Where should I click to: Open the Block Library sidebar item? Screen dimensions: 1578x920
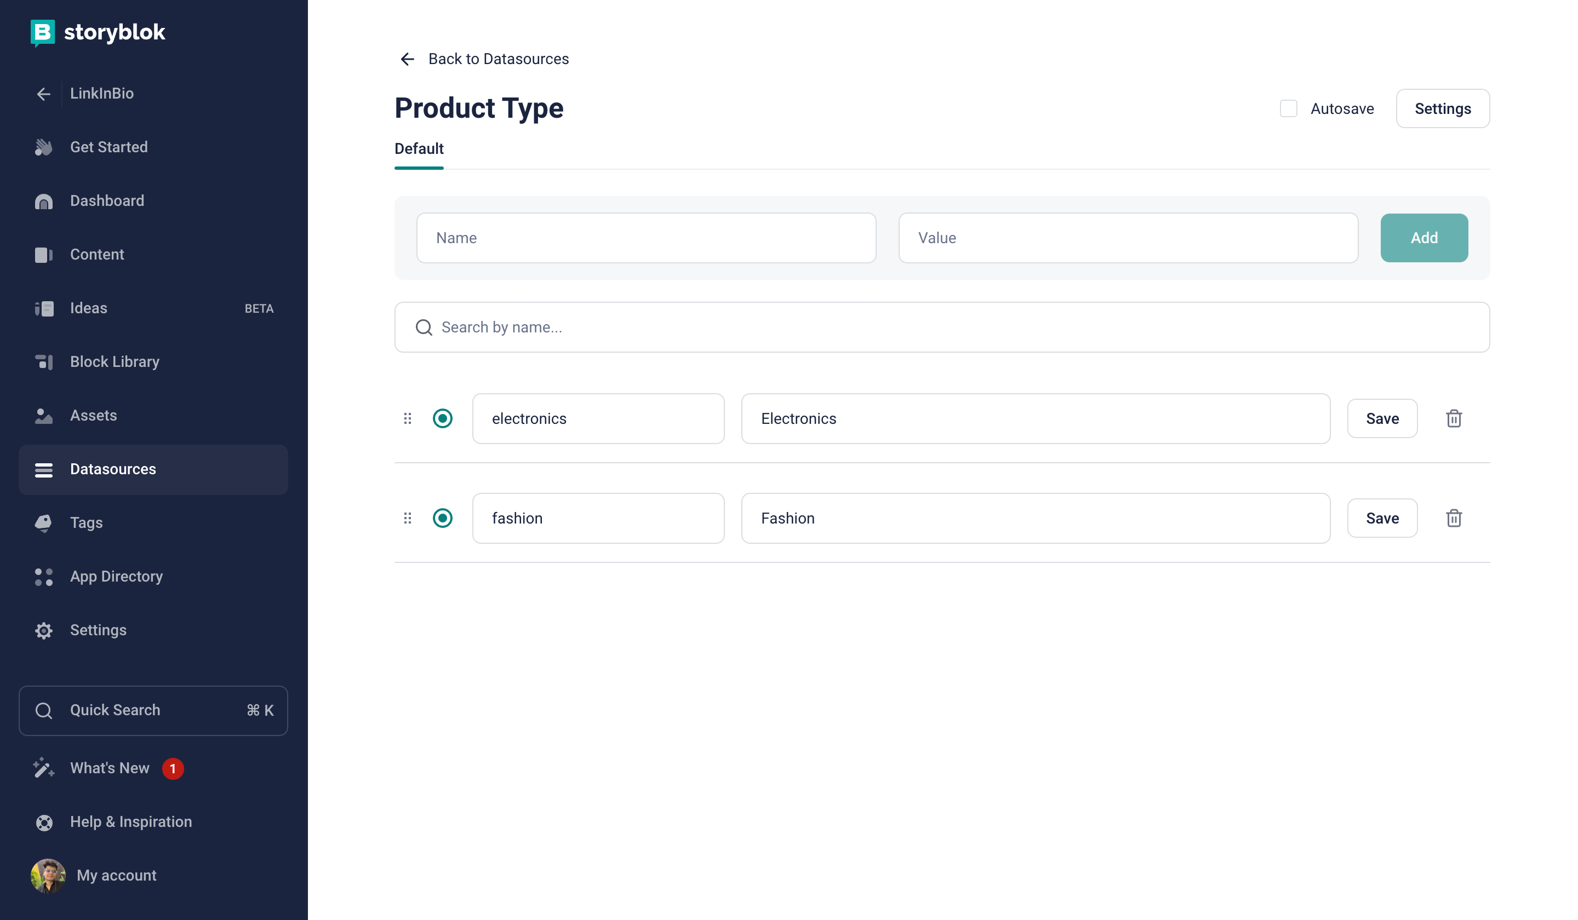click(115, 362)
